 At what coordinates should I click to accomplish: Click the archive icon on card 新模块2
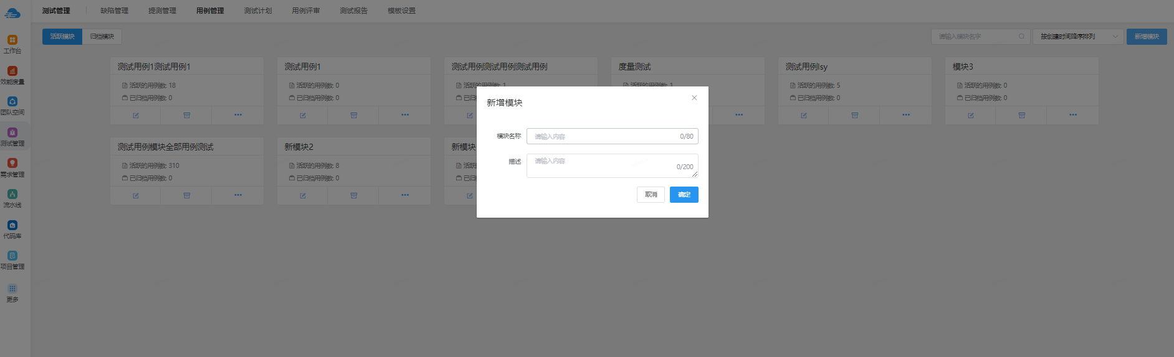354,195
